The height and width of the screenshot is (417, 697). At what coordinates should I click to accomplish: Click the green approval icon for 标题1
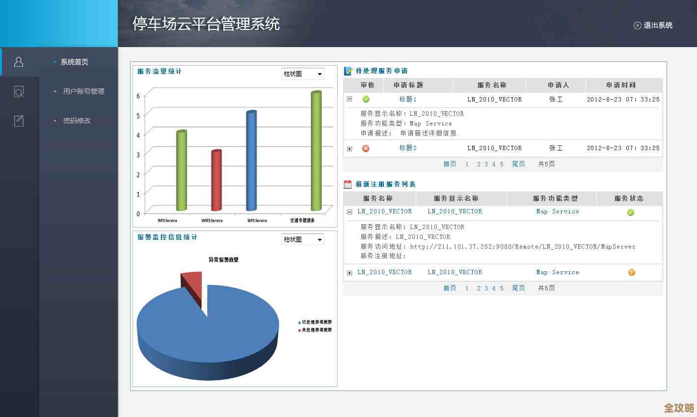click(x=366, y=99)
